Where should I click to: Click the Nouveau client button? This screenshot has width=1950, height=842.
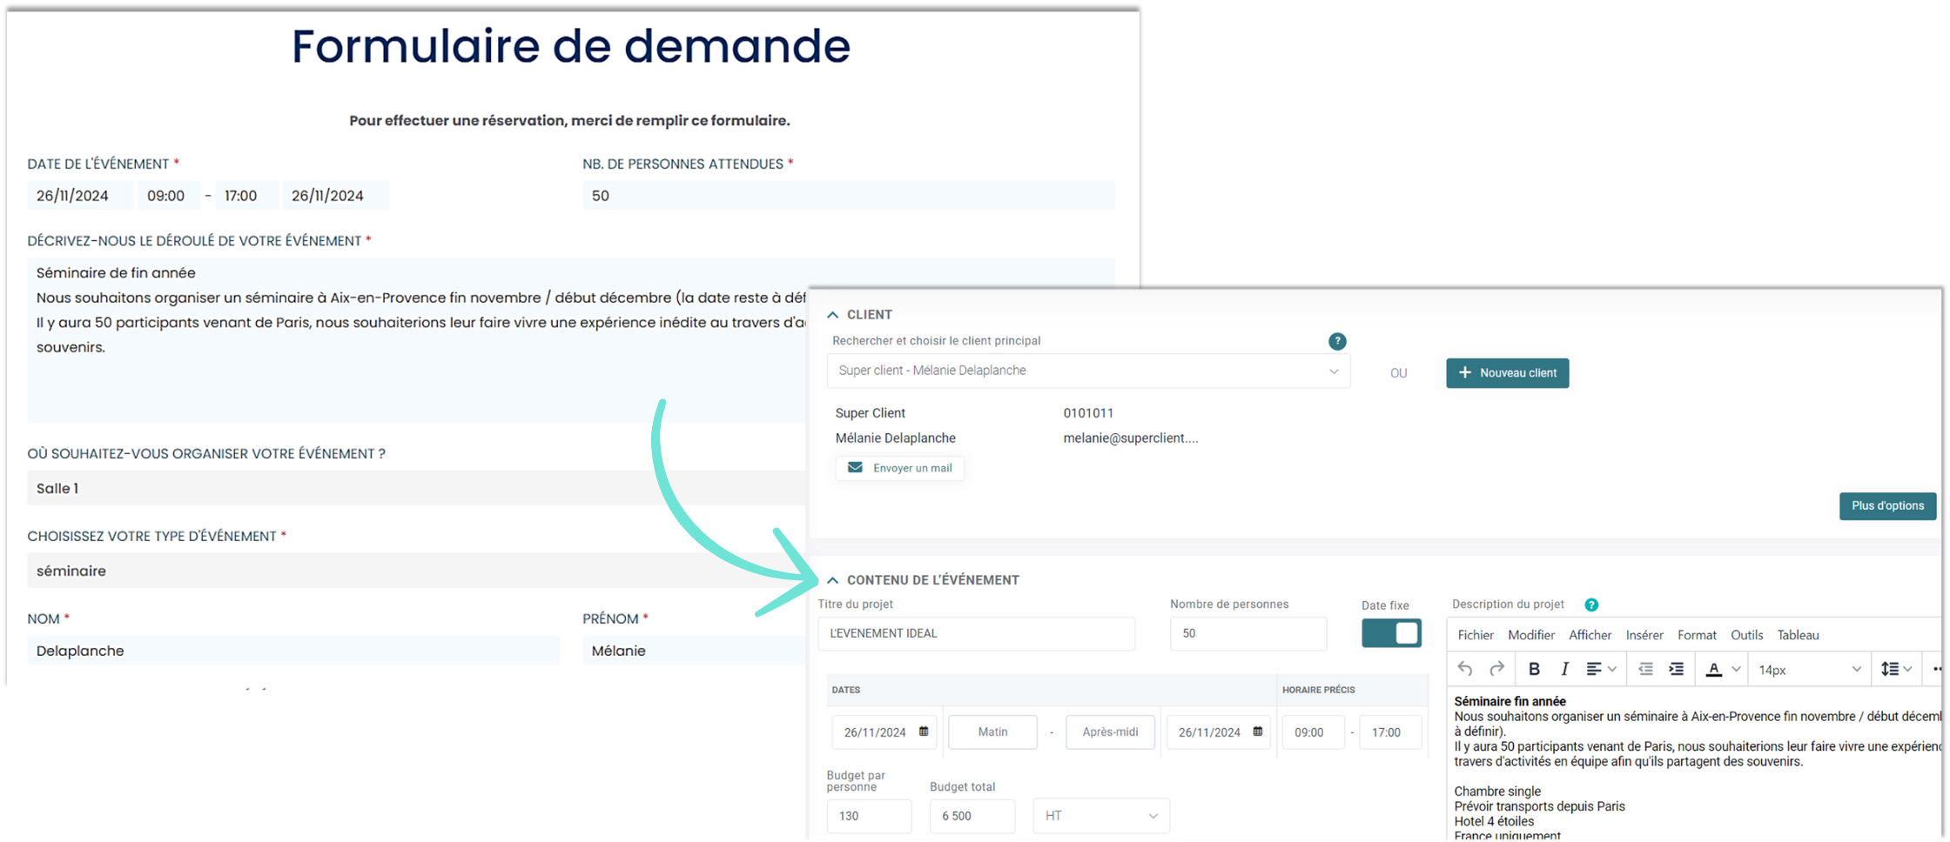[1508, 372]
